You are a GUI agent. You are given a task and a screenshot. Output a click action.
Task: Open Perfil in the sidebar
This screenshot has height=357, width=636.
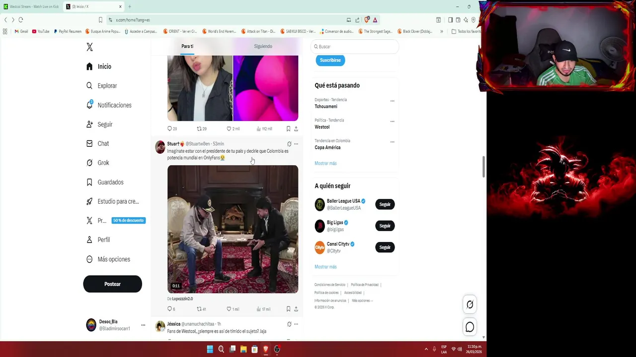(x=98, y=239)
